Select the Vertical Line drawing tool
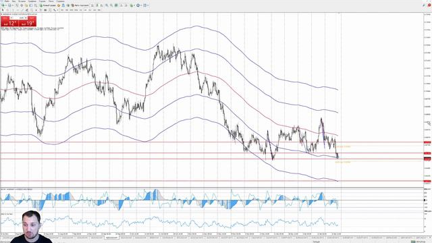The image size is (432, 243). (13, 10)
